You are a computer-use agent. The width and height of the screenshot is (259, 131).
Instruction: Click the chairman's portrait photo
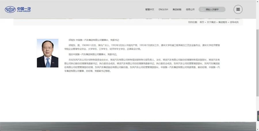[47, 53]
